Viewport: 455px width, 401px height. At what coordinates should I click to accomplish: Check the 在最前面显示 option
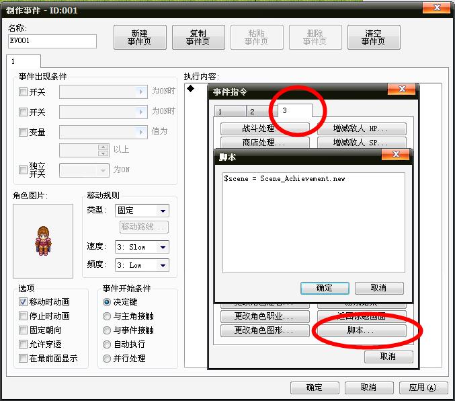(x=23, y=359)
